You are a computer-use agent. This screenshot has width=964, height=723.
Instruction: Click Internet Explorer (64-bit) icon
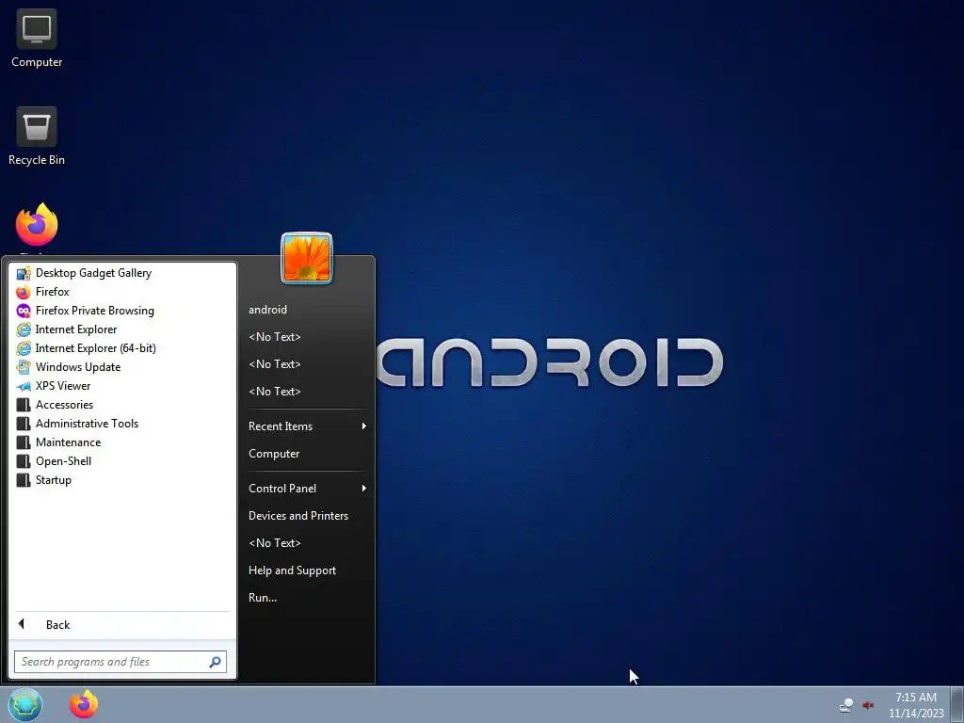coord(24,348)
